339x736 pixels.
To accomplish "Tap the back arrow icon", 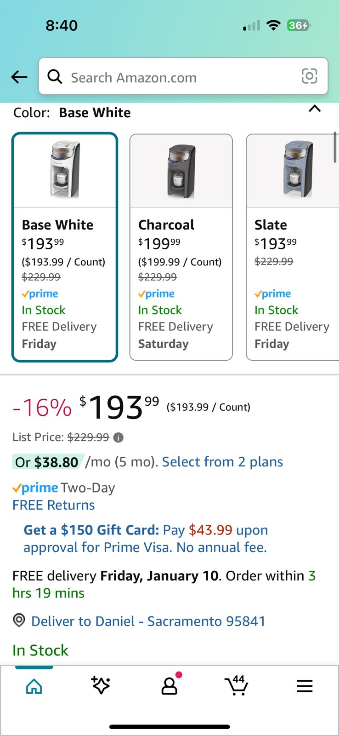I will pos(19,77).
